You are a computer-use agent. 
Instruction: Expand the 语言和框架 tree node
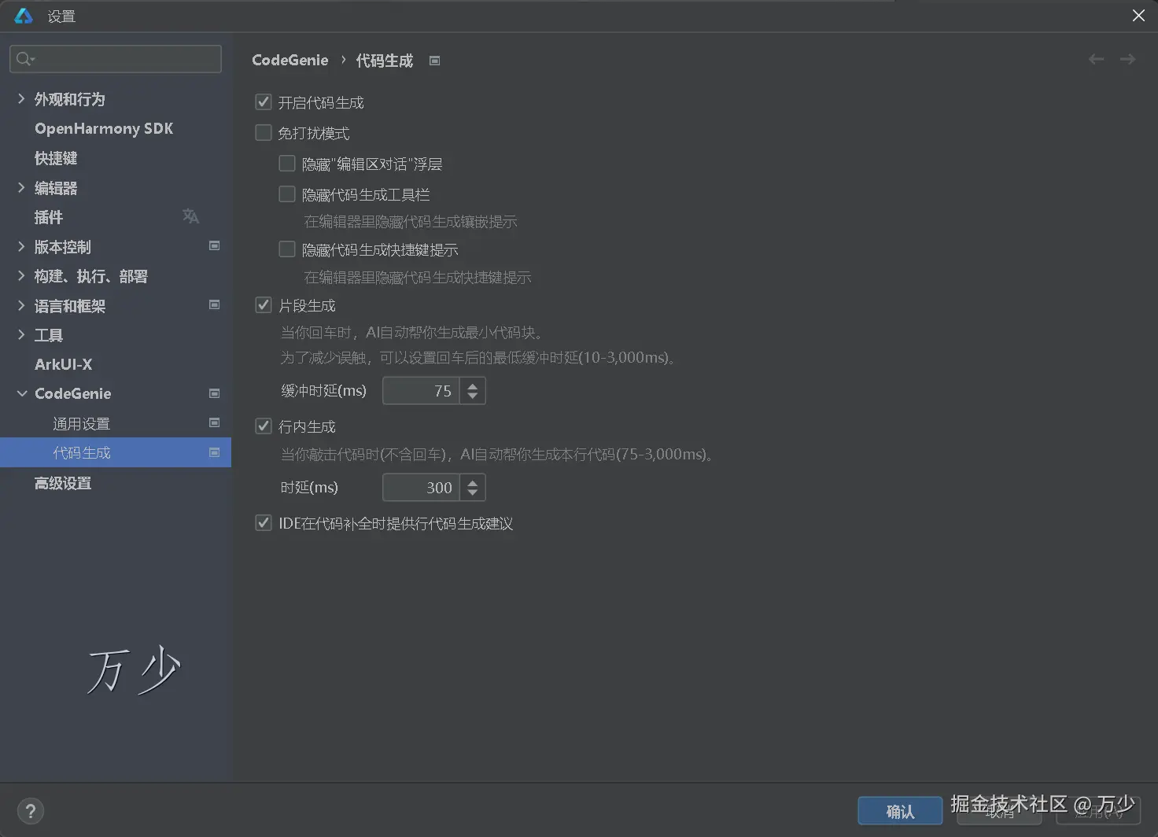[x=21, y=306]
